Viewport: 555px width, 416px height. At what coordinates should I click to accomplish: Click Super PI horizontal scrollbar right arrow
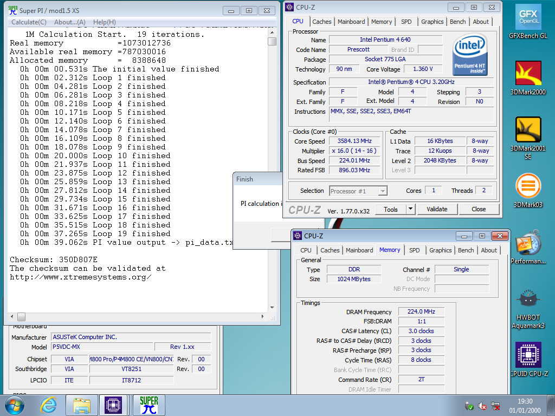pyautogui.click(x=263, y=316)
